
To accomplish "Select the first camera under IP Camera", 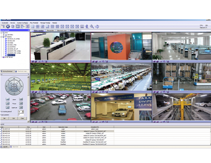I will tap(14, 39).
